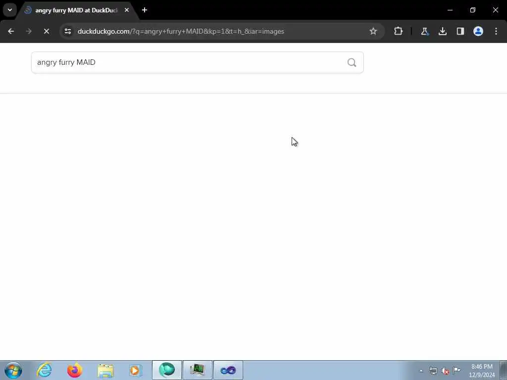
Task: Click the blue infinity taskbar app
Action: (x=228, y=370)
